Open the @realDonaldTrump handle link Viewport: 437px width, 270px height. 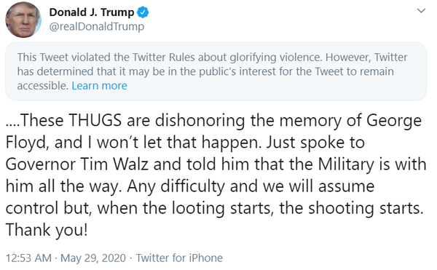[x=97, y=27]
